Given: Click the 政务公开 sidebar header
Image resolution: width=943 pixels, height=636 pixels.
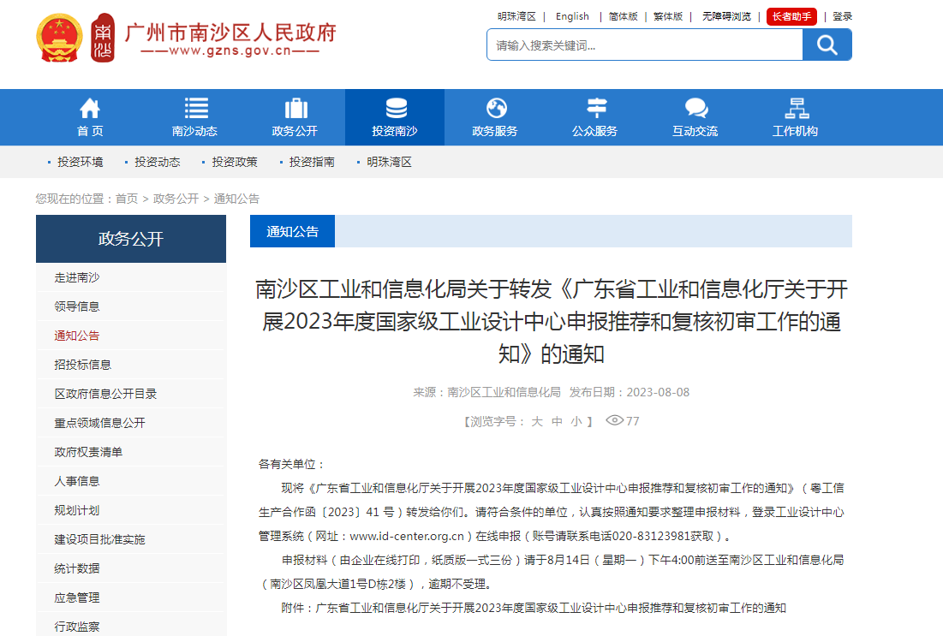Looking at the screenshot, I should point(131,239).
